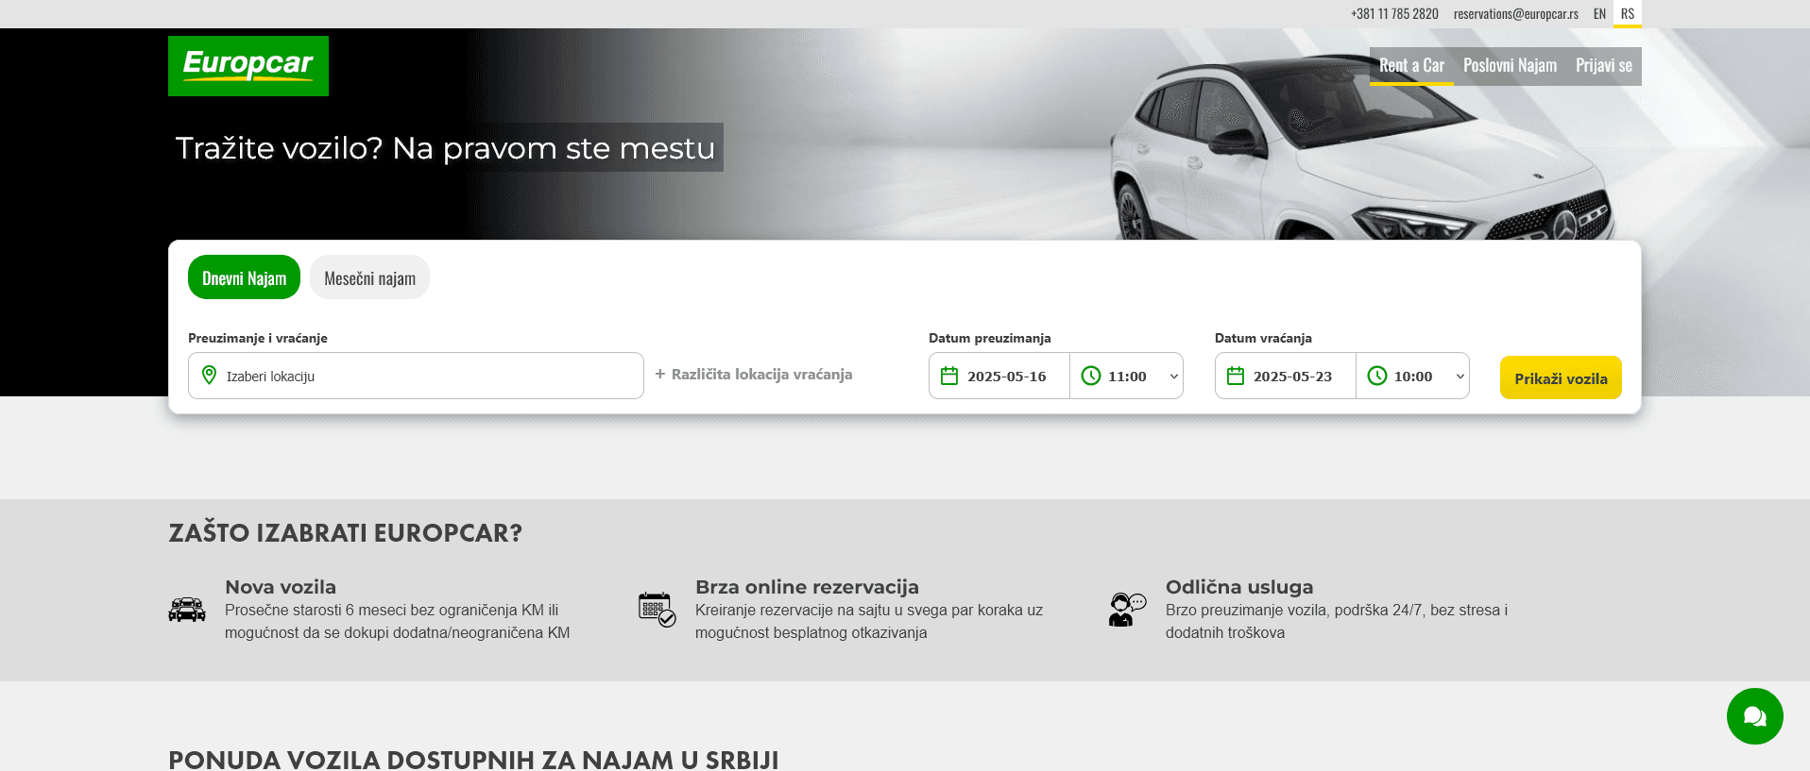This screenshot has width=1810, height=771.
Task: Click the location pin icon in pickup field
Action: click(210, 376)
